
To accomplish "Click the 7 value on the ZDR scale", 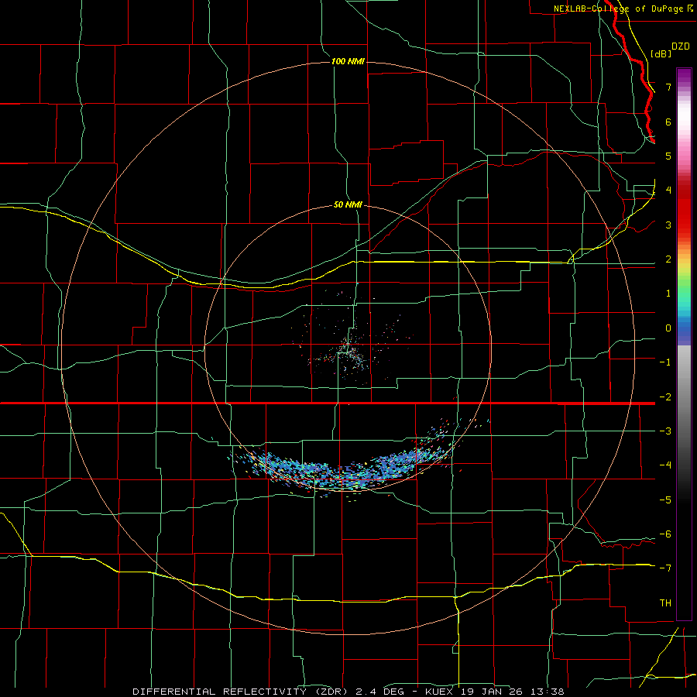I will pyautogui.click(x=668, y=87).
